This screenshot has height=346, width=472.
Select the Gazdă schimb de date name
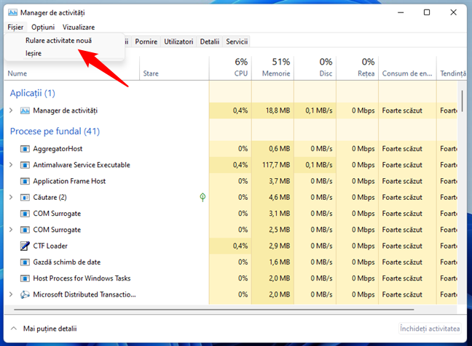pos(67,262)
